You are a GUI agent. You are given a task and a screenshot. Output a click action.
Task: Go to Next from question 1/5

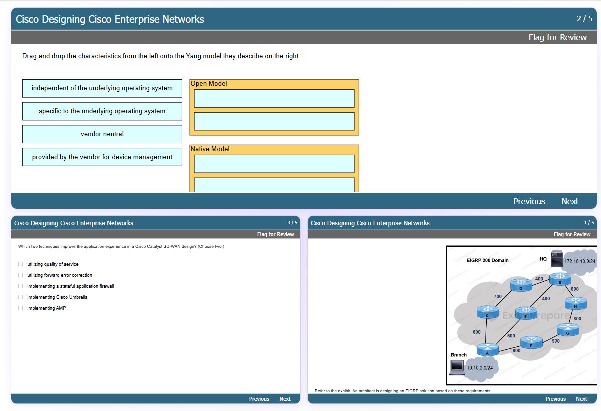tap(581, 399)
